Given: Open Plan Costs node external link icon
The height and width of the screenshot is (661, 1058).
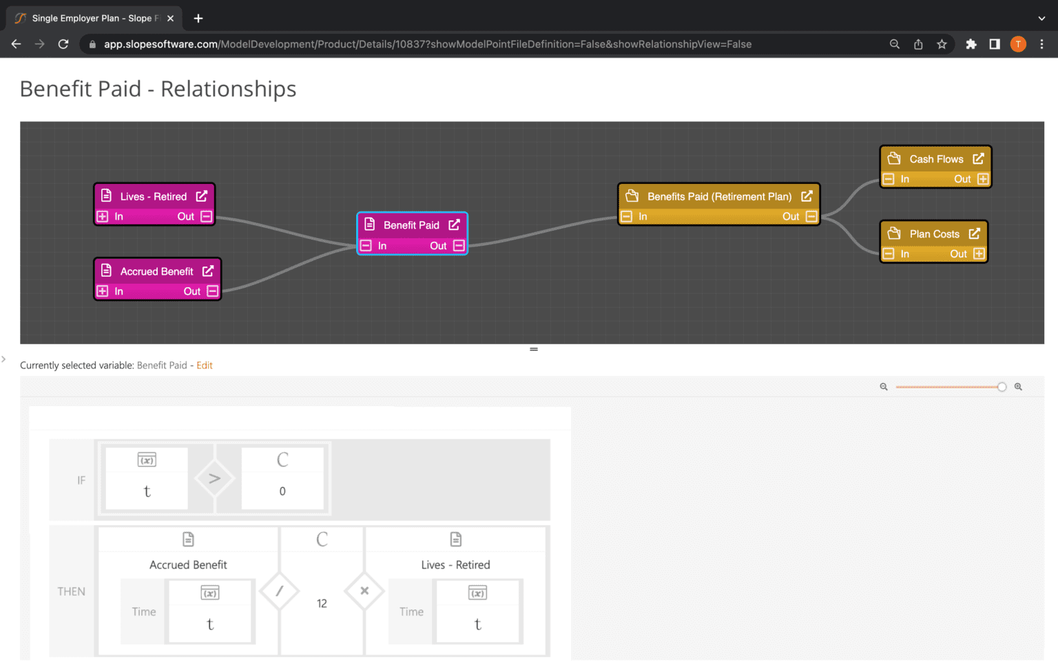Looking at the screenshot, I should [x=975, y=234].
